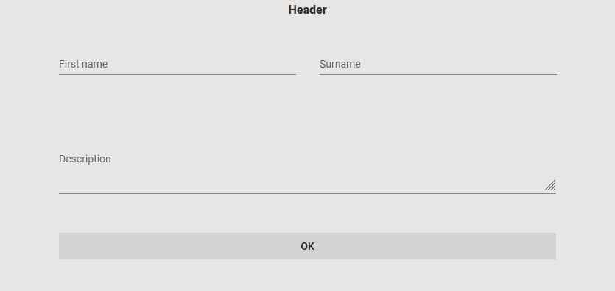Click the diagonal-lines handle in Description corner
615x291 pixels.
(550, 185)
